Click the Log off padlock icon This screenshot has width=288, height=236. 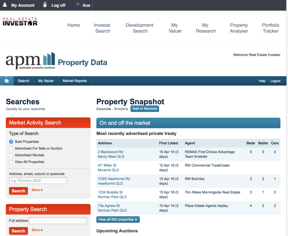[44, 5]
